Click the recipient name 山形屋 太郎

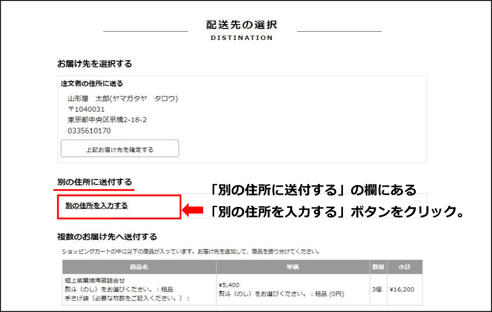tap(122, 99)
